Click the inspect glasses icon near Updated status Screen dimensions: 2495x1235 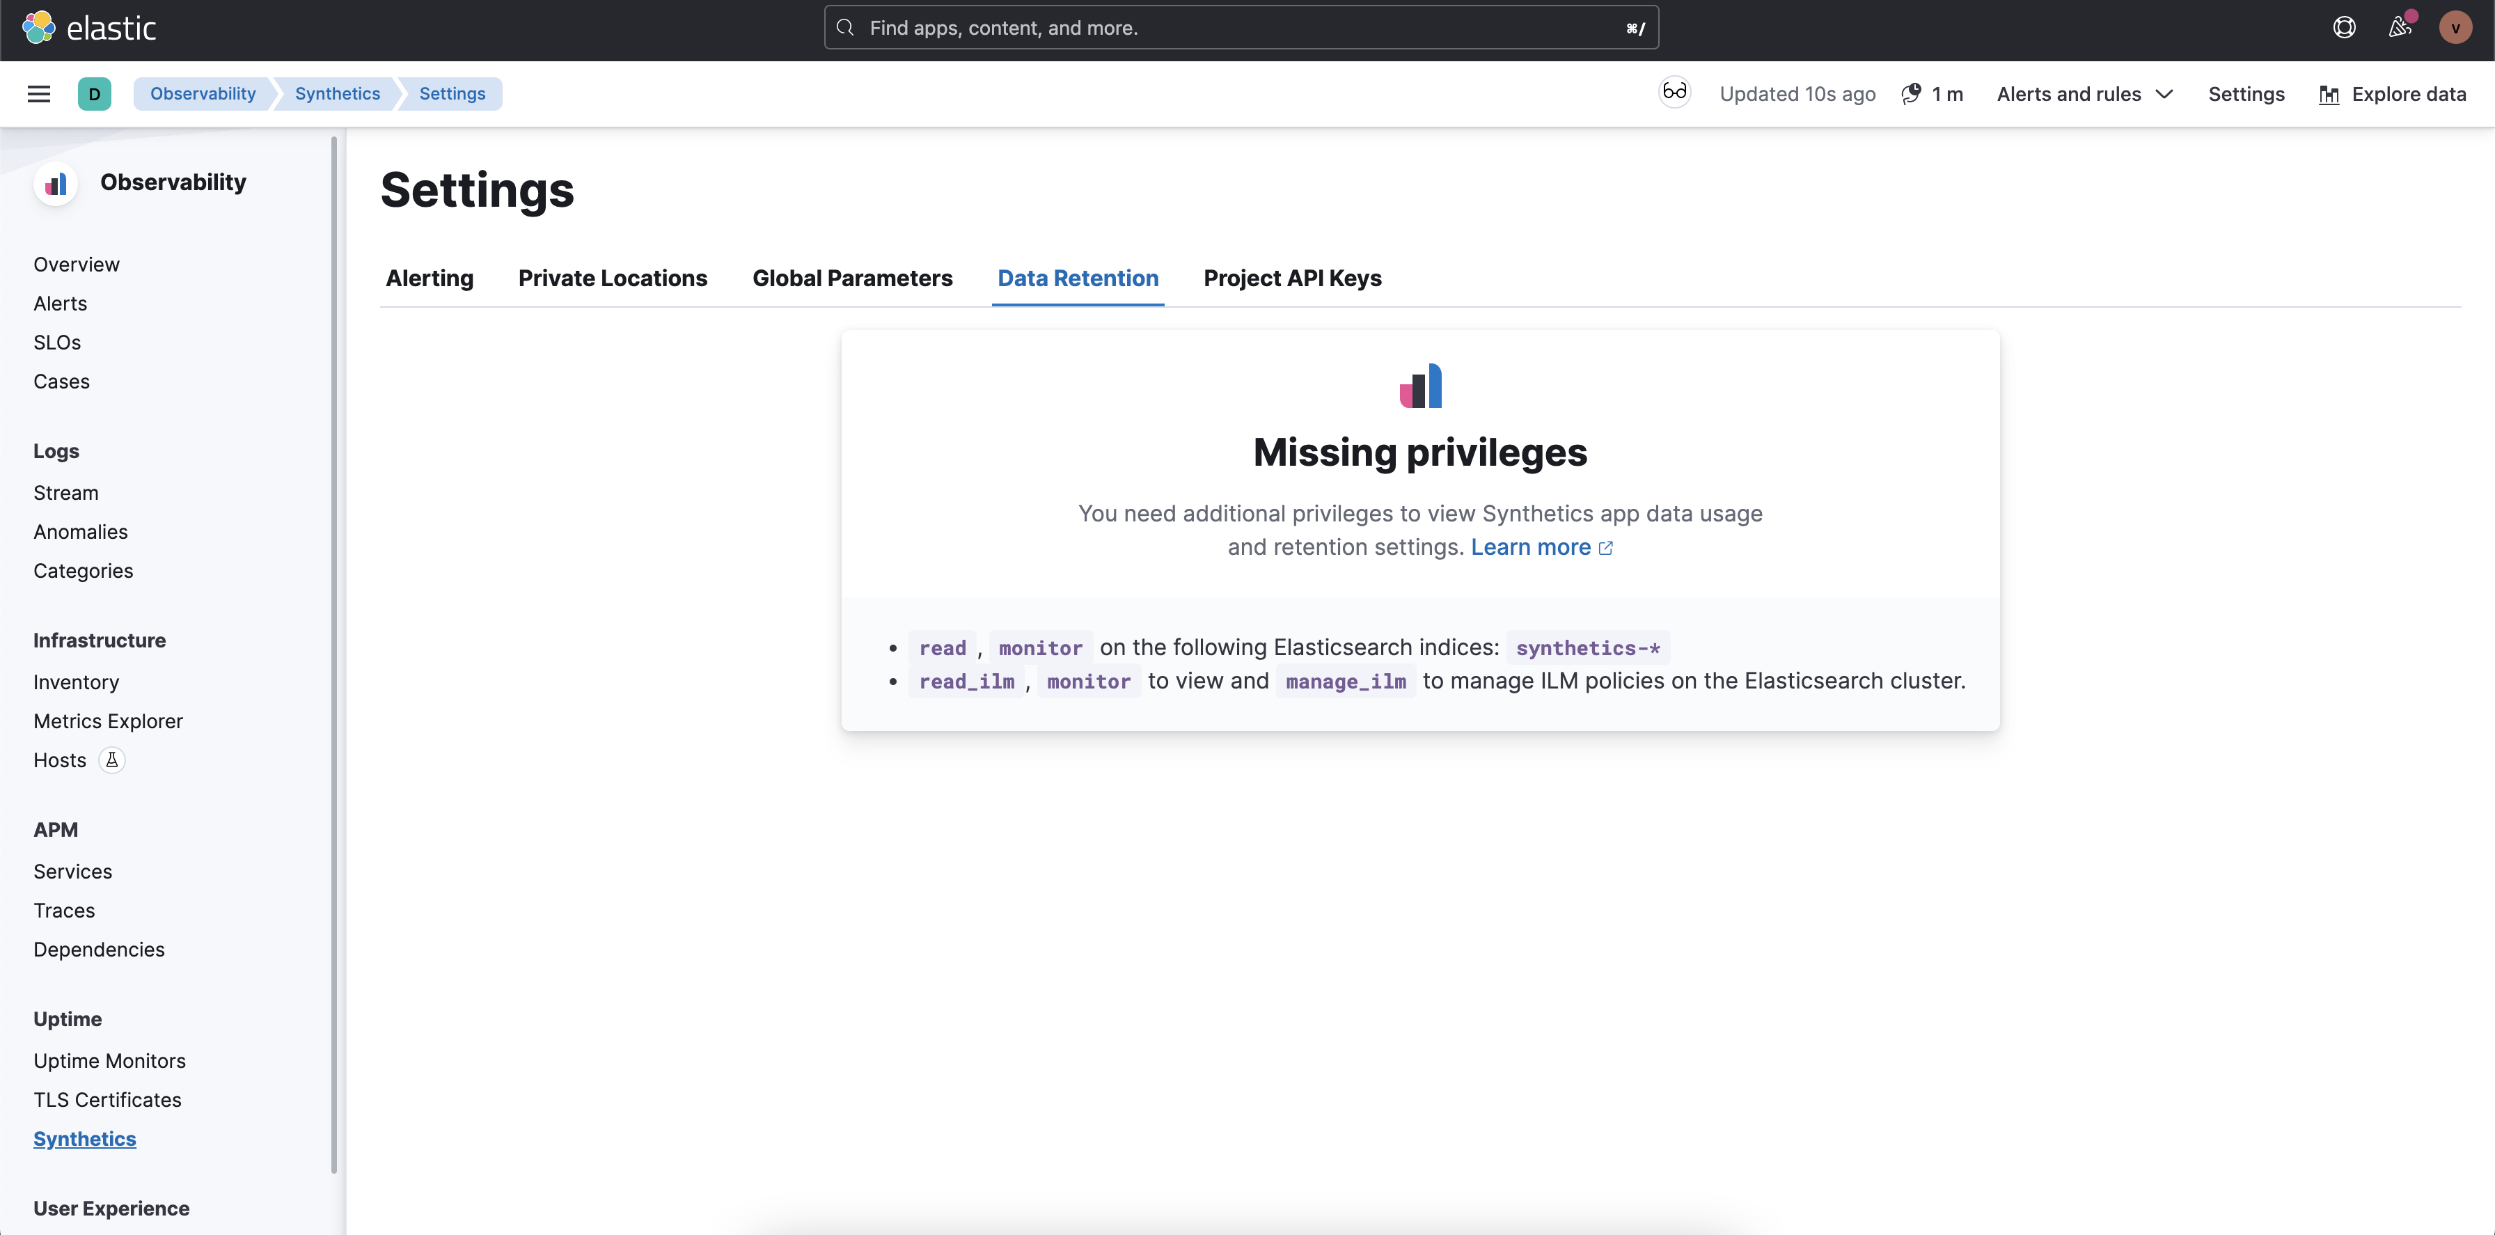[x=1675, y=92]
